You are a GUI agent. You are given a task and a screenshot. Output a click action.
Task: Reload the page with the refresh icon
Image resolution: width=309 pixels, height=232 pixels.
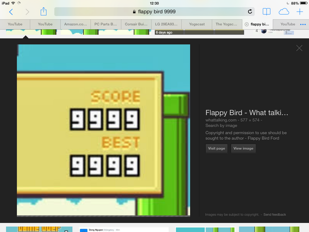(x=250, y=12)
